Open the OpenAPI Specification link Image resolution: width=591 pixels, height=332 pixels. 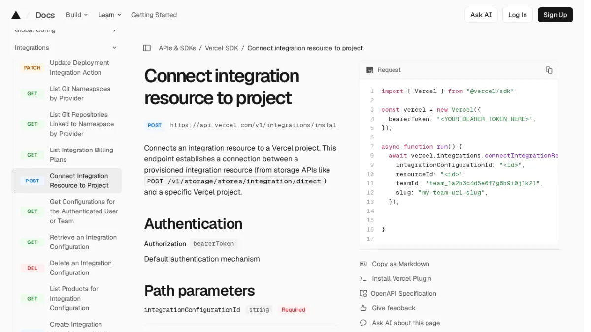[403, 294]
